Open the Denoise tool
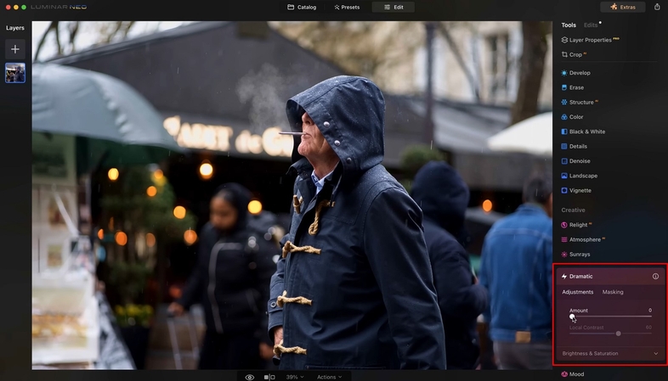Screen dimensions: 668x381 tap(576, 161)
